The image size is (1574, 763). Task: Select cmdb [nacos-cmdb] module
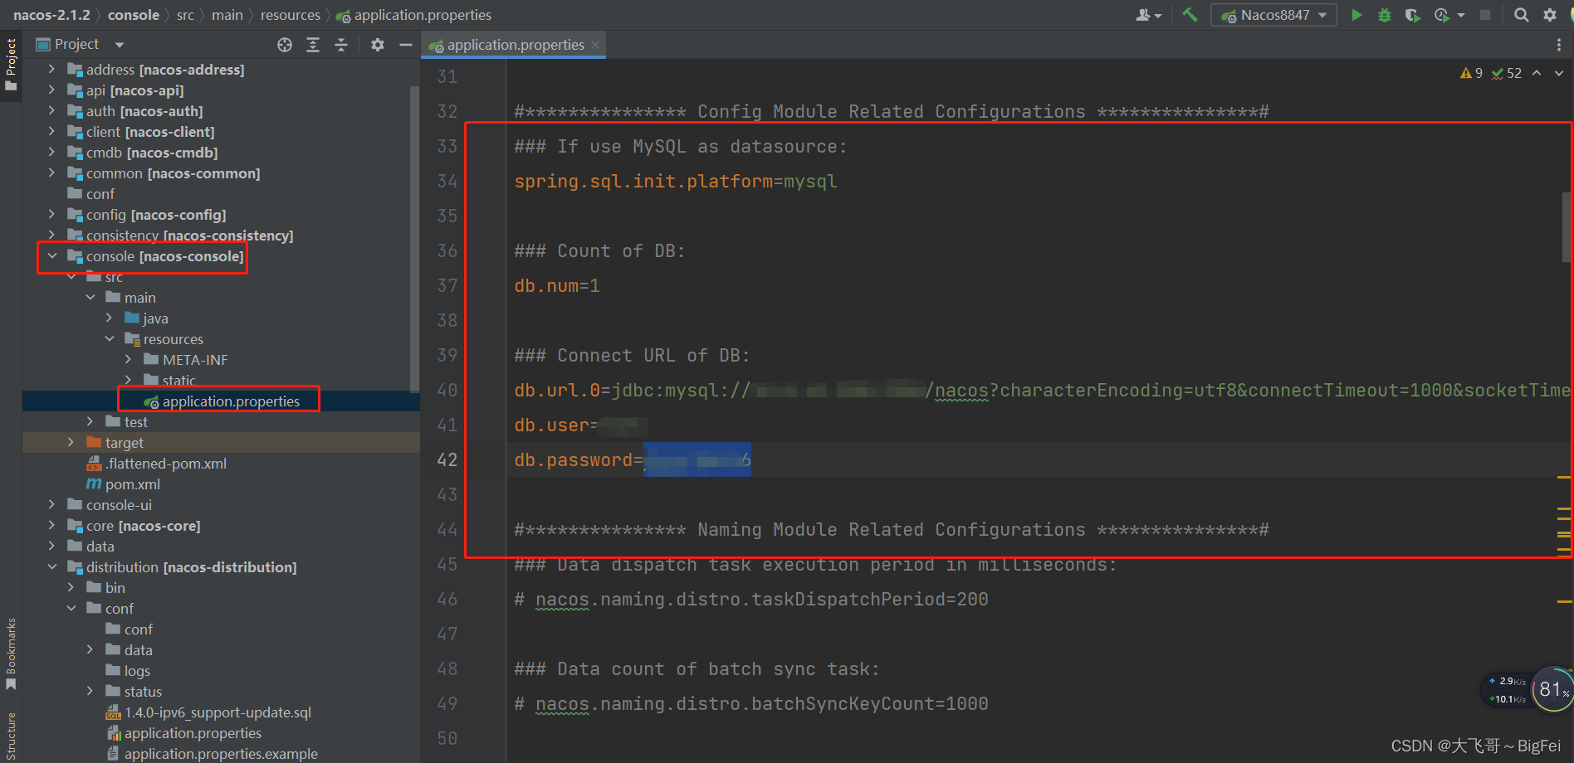pyautogui.click(x=143, y=153)
